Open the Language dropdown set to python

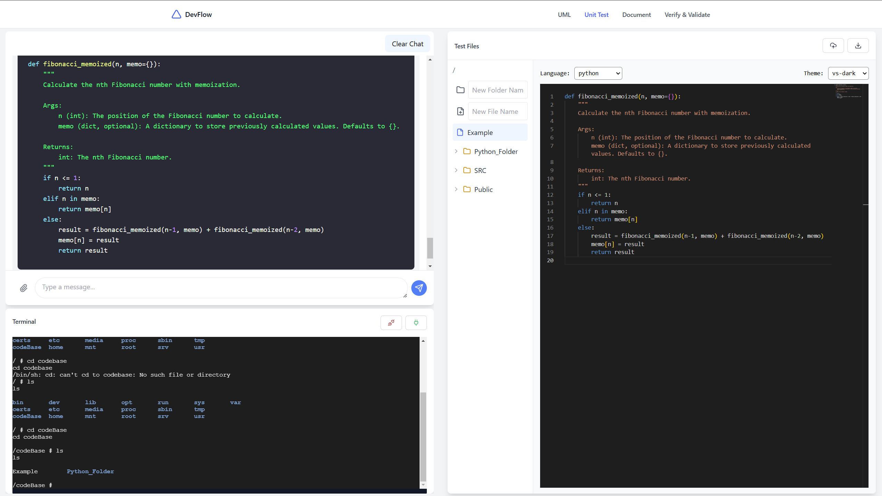[598, 73]
